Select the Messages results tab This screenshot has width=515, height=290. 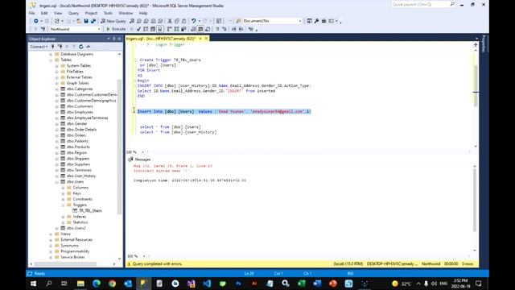tap(139, 159)
